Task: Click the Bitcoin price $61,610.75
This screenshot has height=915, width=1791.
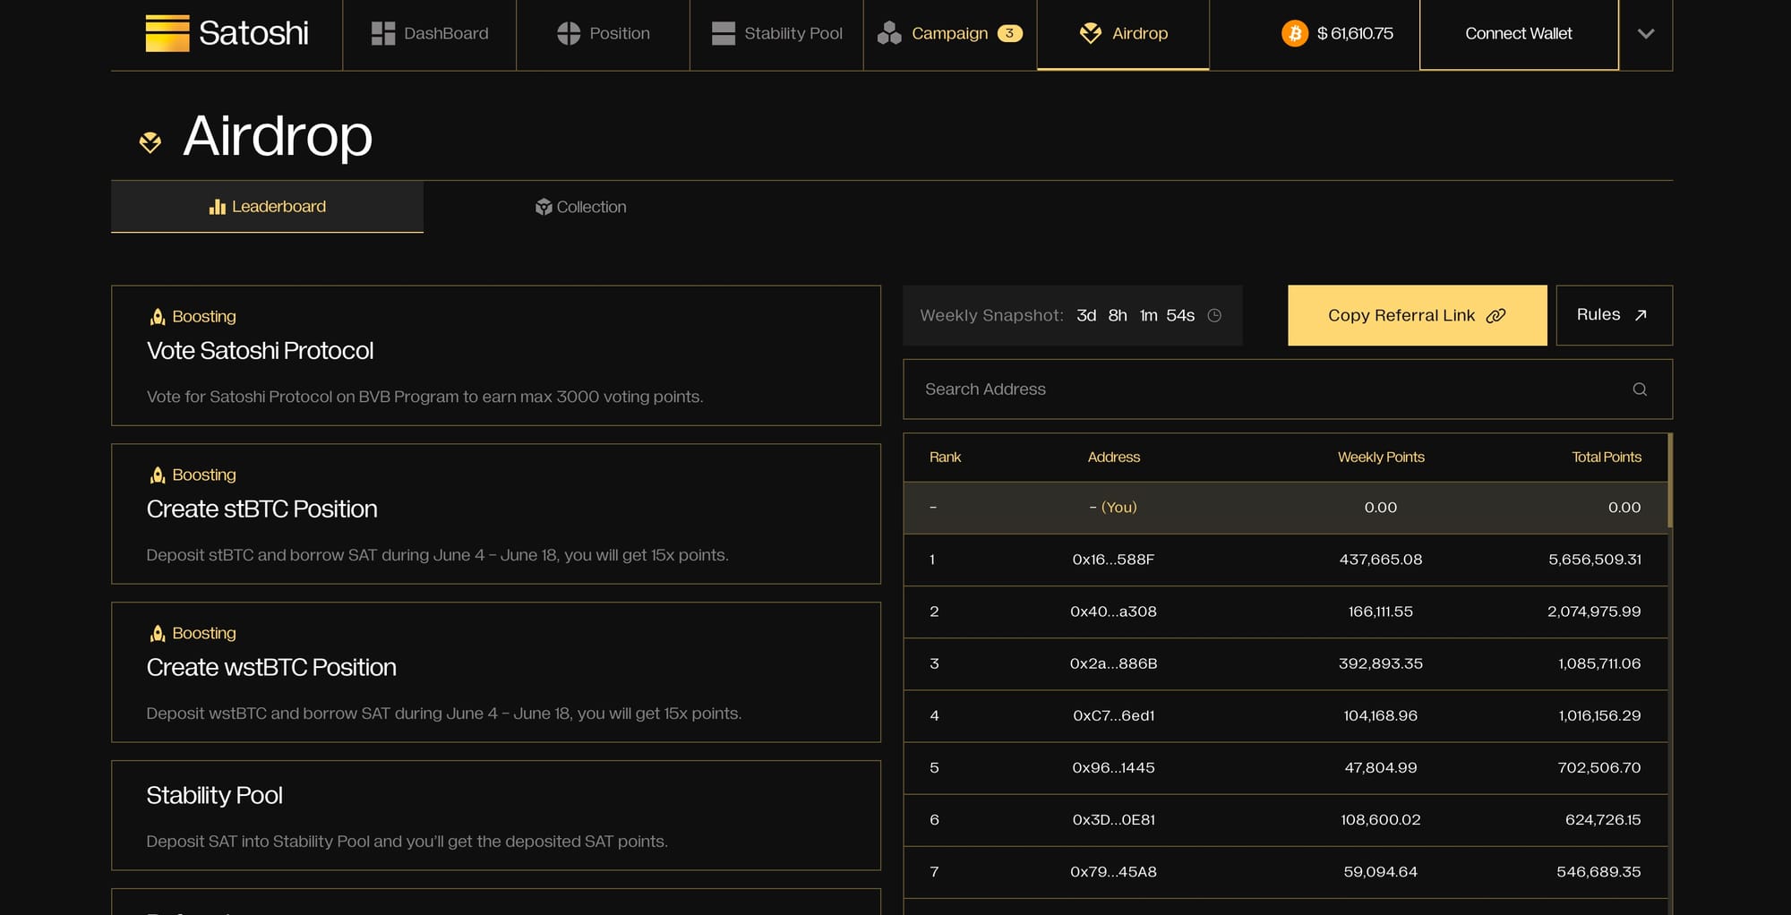Action: pyautogui.click(x=1355, y=33)
